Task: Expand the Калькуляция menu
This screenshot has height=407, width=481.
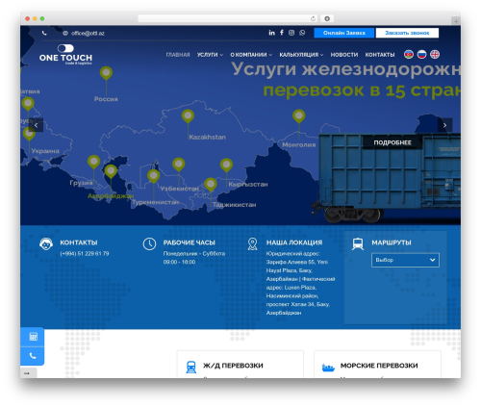Action: coord(301,55)
